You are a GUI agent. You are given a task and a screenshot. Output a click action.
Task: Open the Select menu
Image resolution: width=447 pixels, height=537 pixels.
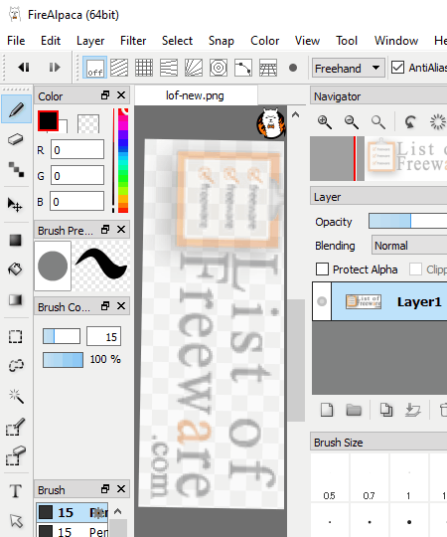click(177, 41)
